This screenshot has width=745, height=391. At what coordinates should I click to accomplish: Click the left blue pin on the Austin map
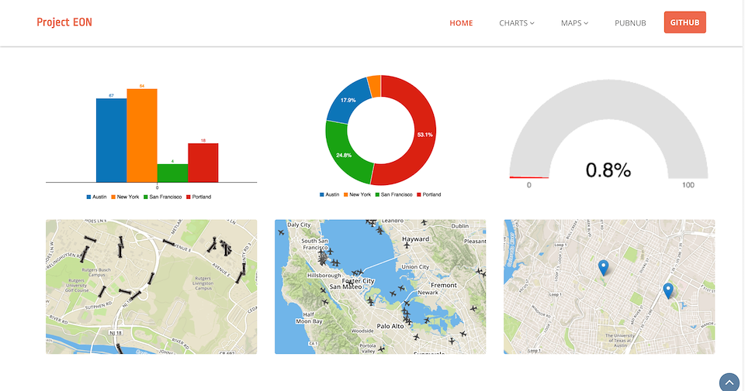pos(603,267)
